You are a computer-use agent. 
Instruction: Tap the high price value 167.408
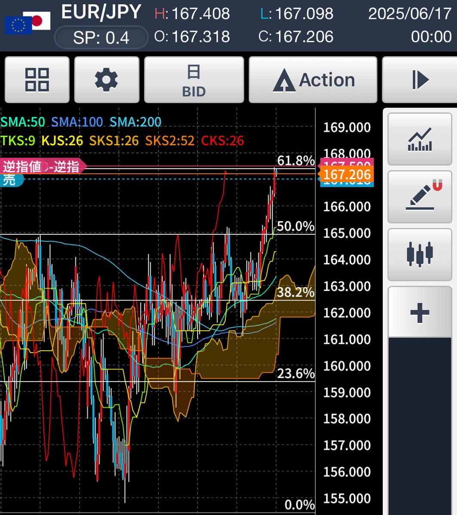click(201, 14)
